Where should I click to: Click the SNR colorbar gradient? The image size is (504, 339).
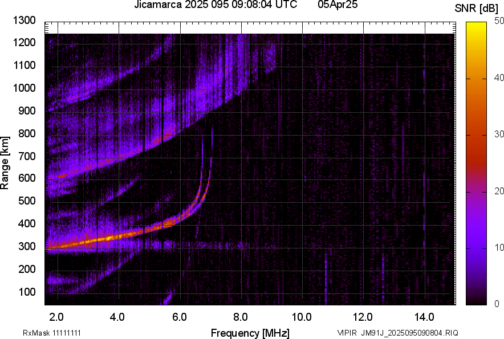476,164
